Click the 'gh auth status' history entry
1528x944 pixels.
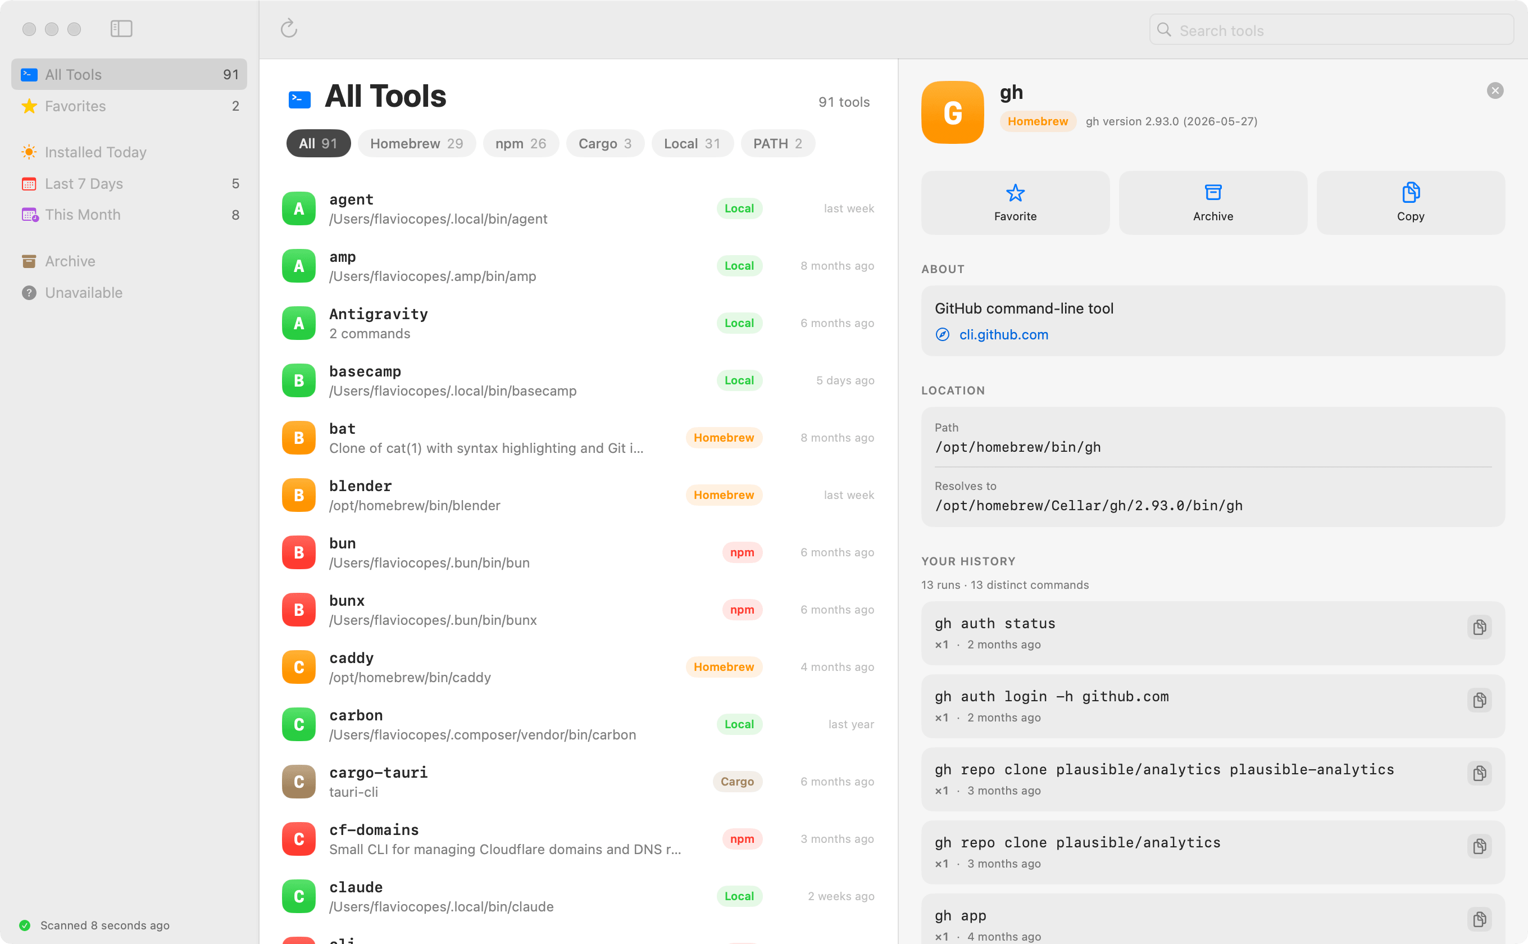(1213, 633)
